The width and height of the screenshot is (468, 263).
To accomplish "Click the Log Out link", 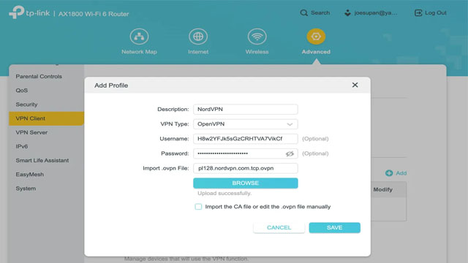I will (x=436, y=13).
